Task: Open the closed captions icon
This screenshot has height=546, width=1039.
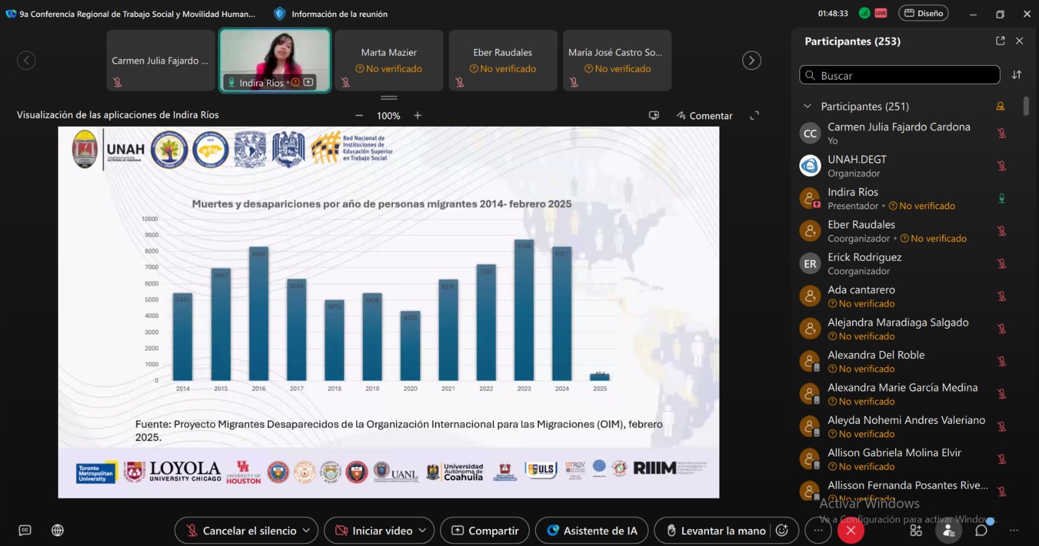Action: (25, 530)
